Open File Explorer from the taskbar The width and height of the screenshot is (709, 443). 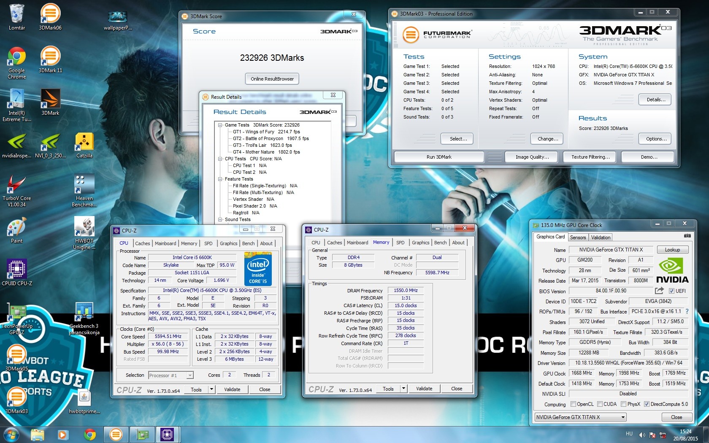click(x=37, y=434)
